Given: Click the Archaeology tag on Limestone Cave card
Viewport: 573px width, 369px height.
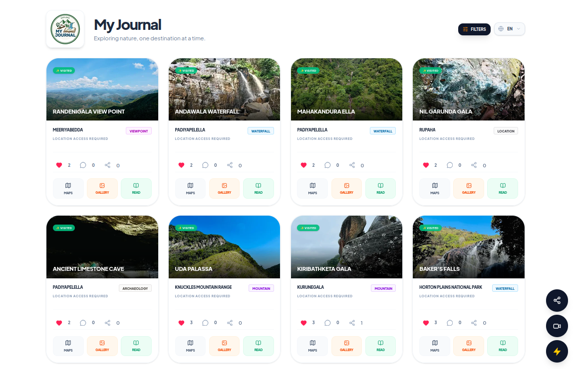Looking at the screenshot, I should 135,288.
